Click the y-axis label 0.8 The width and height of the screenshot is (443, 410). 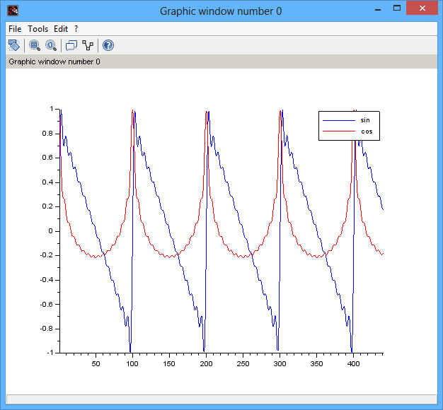click(x=47, y=134)
